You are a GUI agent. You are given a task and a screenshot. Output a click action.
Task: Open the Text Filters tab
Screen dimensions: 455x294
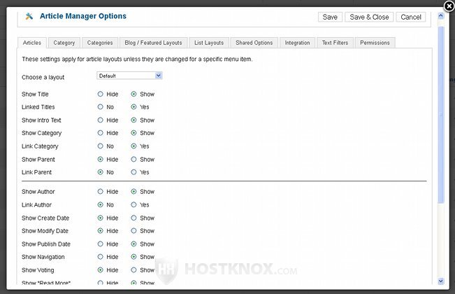335,43
